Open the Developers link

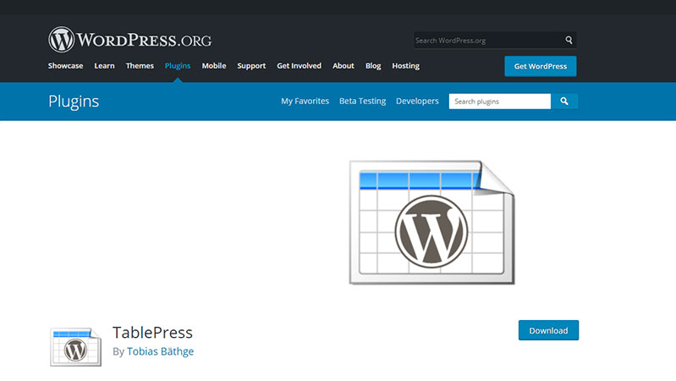[417, 101]
